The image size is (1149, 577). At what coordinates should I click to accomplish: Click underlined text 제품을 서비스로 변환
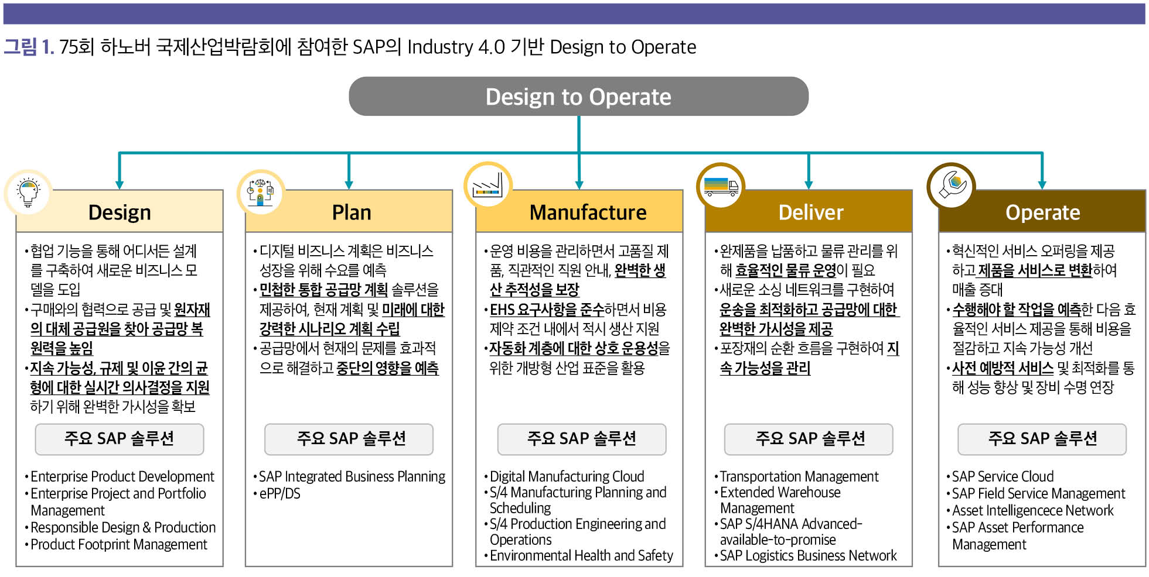coord(1035,270)
